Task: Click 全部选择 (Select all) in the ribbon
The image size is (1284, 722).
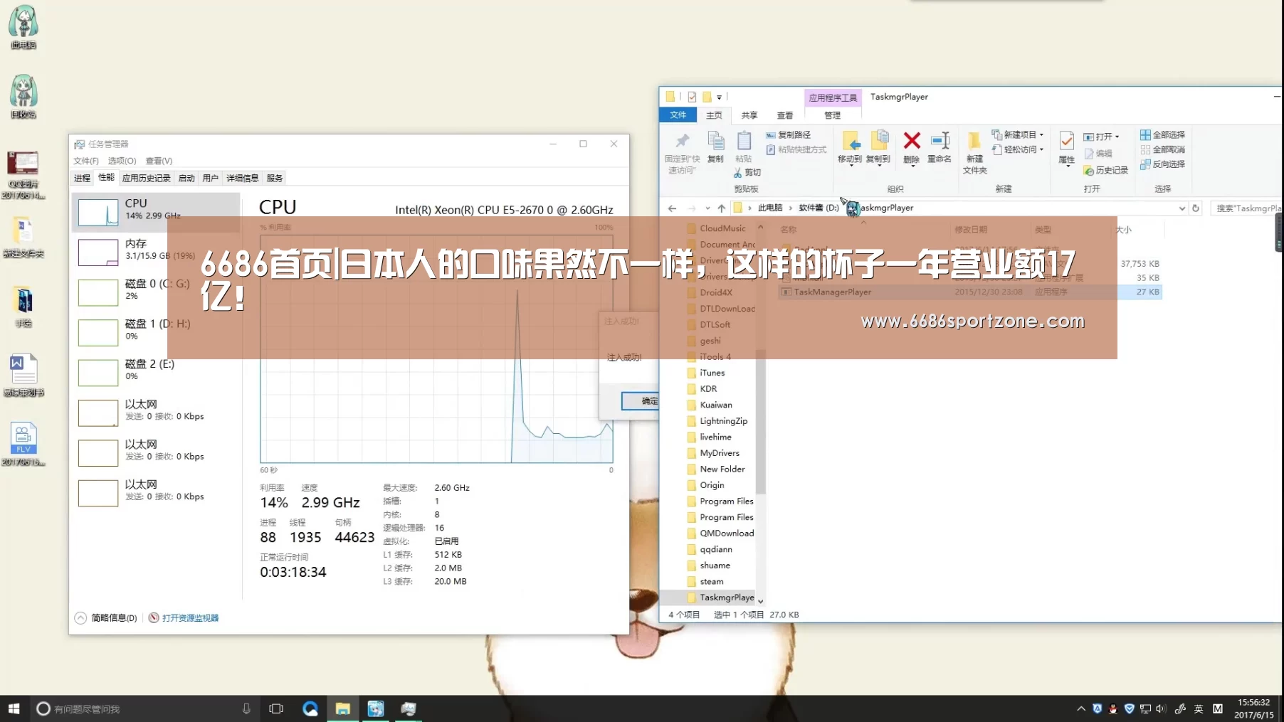Action: click(x=1162, y=134)
